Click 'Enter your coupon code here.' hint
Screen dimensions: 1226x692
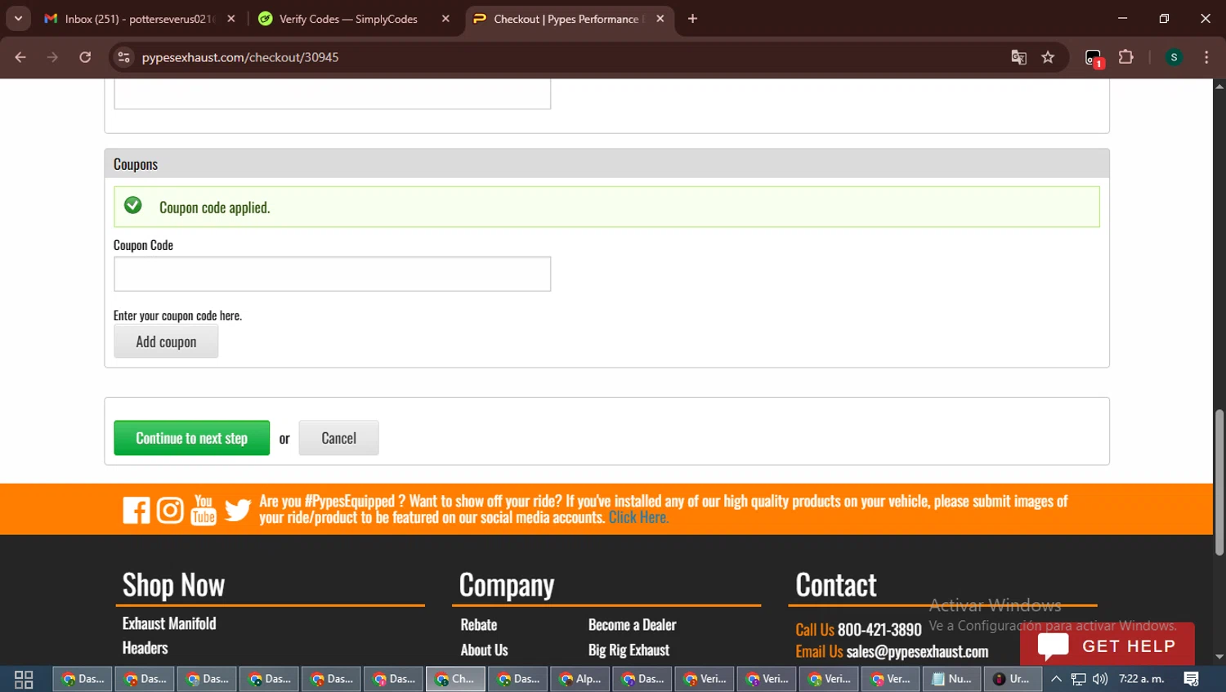pos(177,315)
